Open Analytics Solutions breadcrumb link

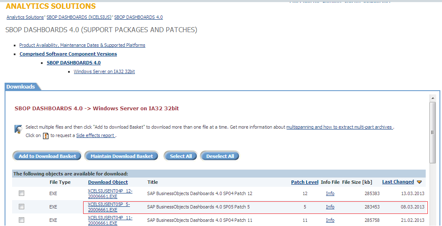tap(25, 18)
